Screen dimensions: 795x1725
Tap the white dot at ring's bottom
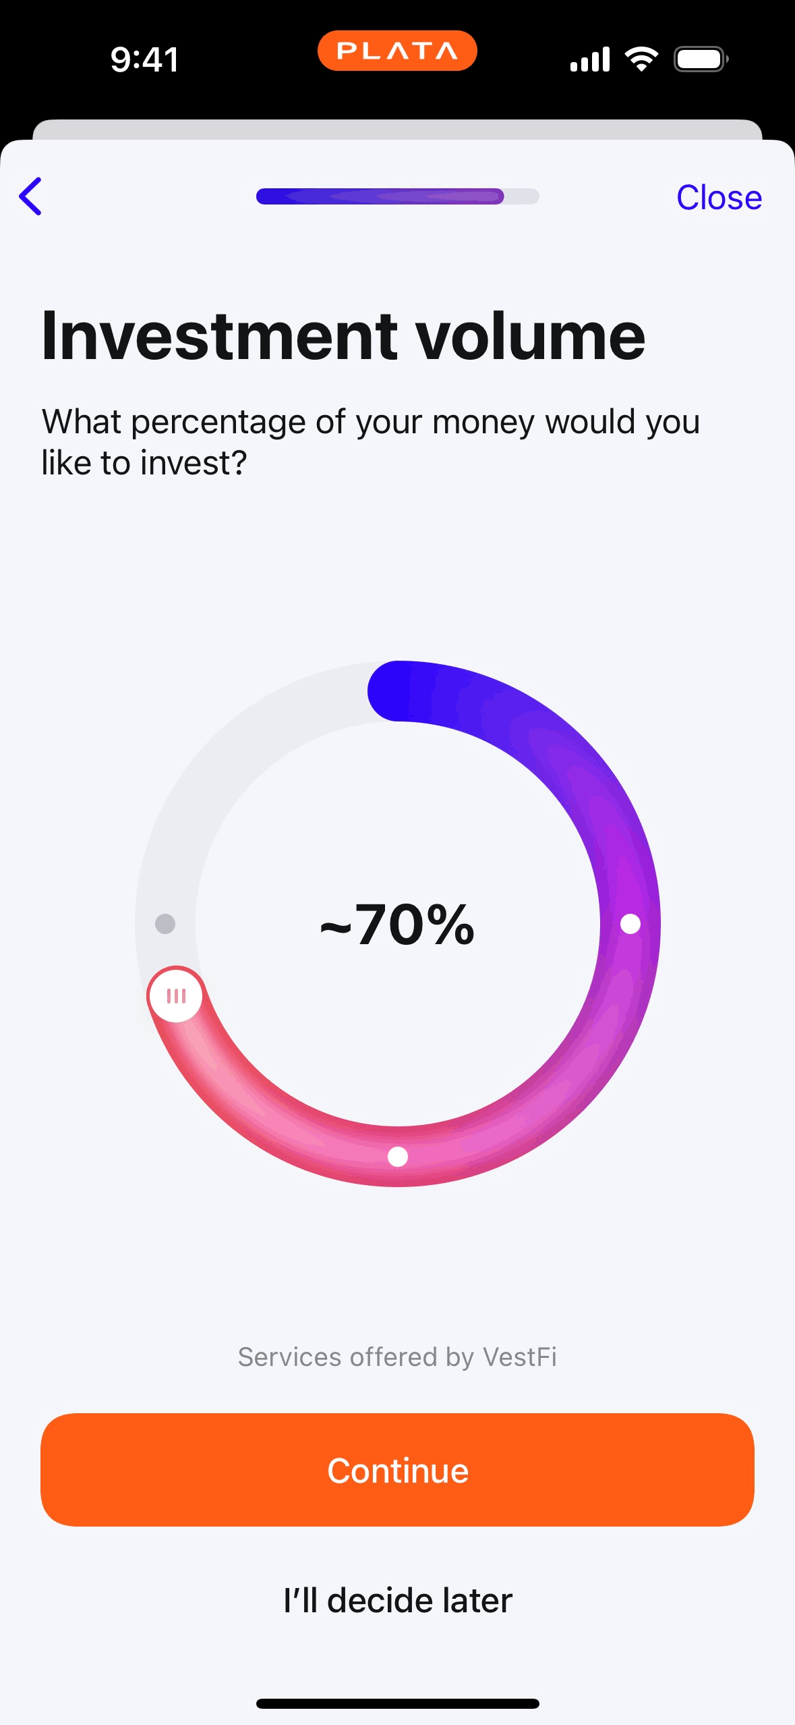(x=398, y=1156)
